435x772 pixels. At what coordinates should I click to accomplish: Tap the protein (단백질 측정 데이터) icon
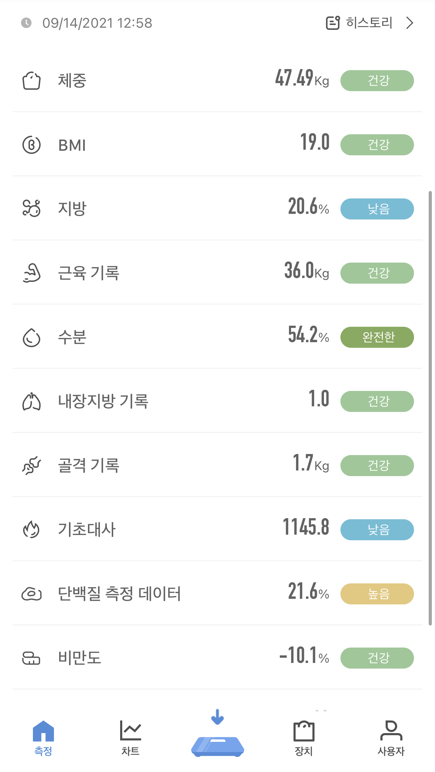click(x=32, y=594)
